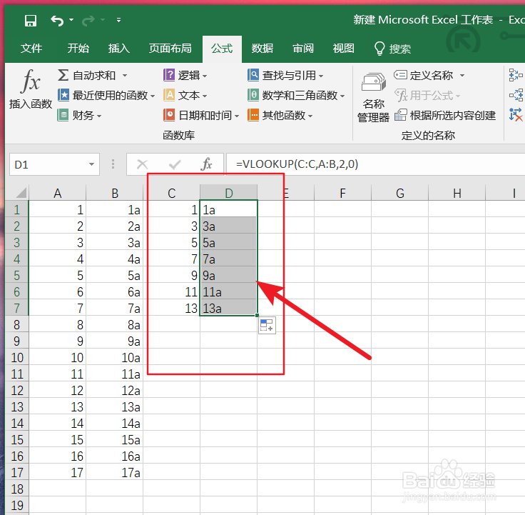Open the 视图 tab

(x=344, y=49)
